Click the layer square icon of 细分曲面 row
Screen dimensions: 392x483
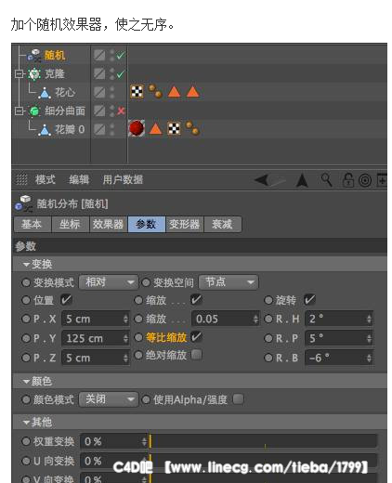coord(99,111)
